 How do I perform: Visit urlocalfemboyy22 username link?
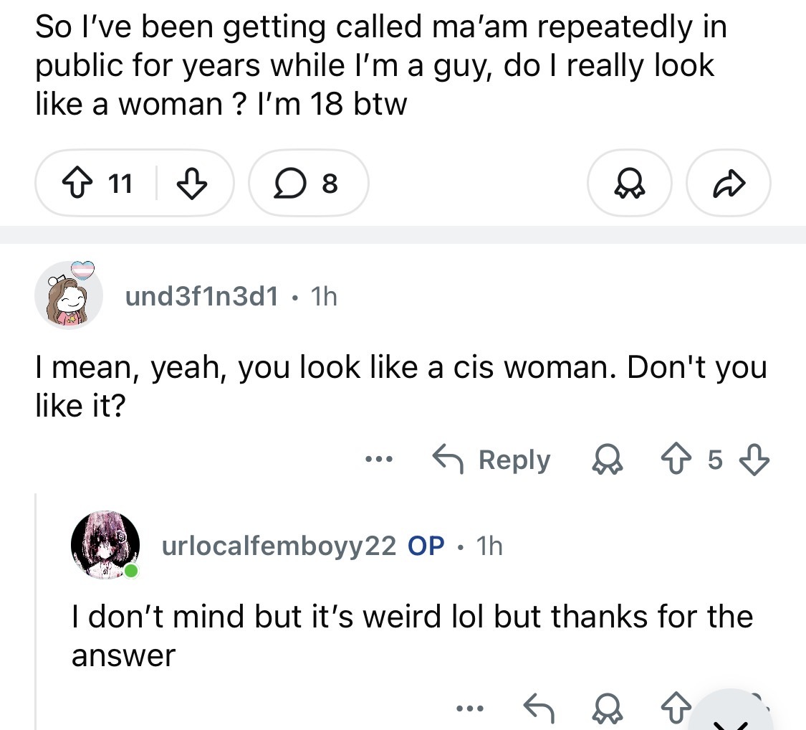[279, 546]
